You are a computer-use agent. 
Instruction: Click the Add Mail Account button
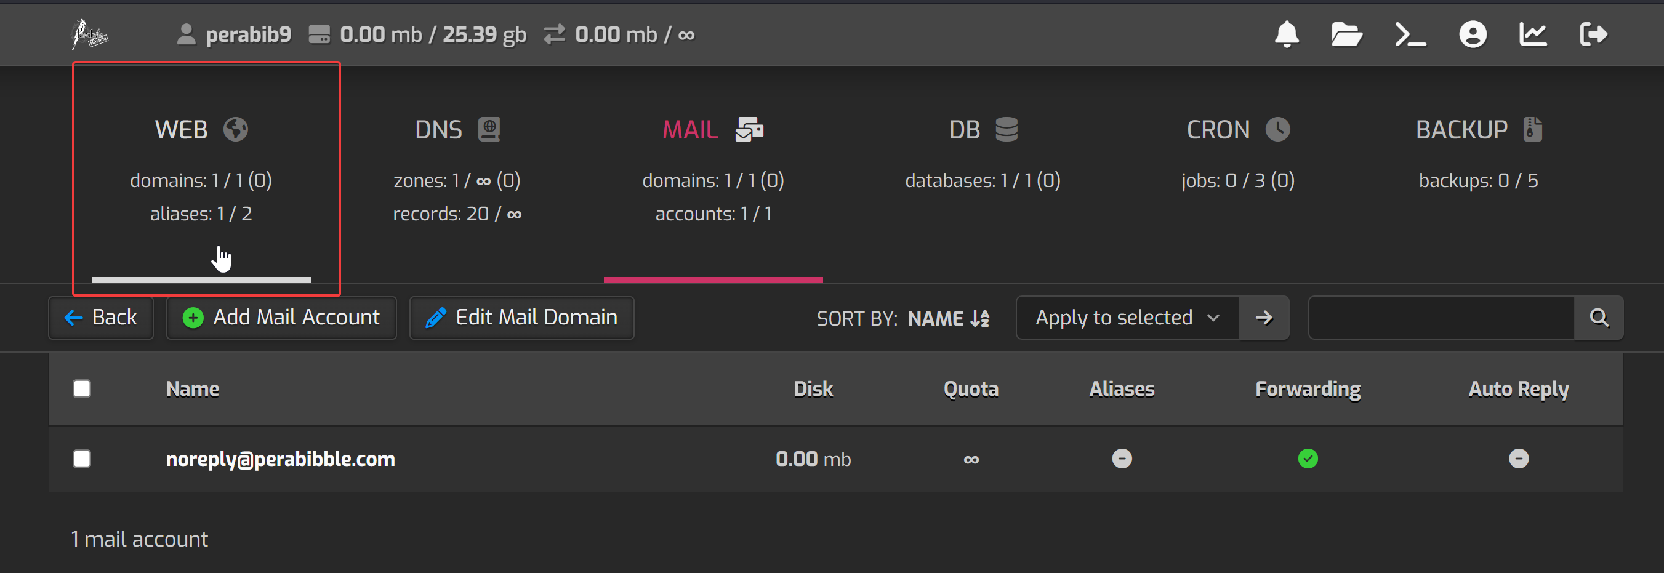pos(281,318)
